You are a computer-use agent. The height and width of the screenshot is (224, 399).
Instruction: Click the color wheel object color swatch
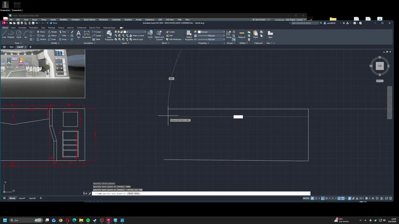(195, 32)
